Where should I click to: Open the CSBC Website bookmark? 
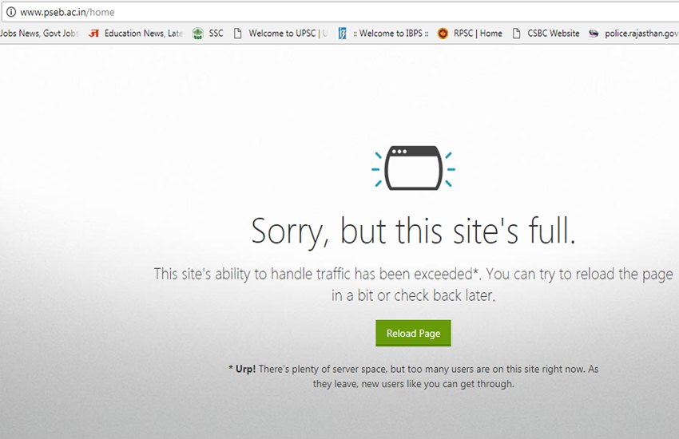coord(554,34)
